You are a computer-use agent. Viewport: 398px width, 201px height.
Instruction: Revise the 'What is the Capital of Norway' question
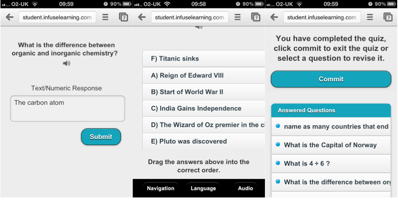(331, 145)
